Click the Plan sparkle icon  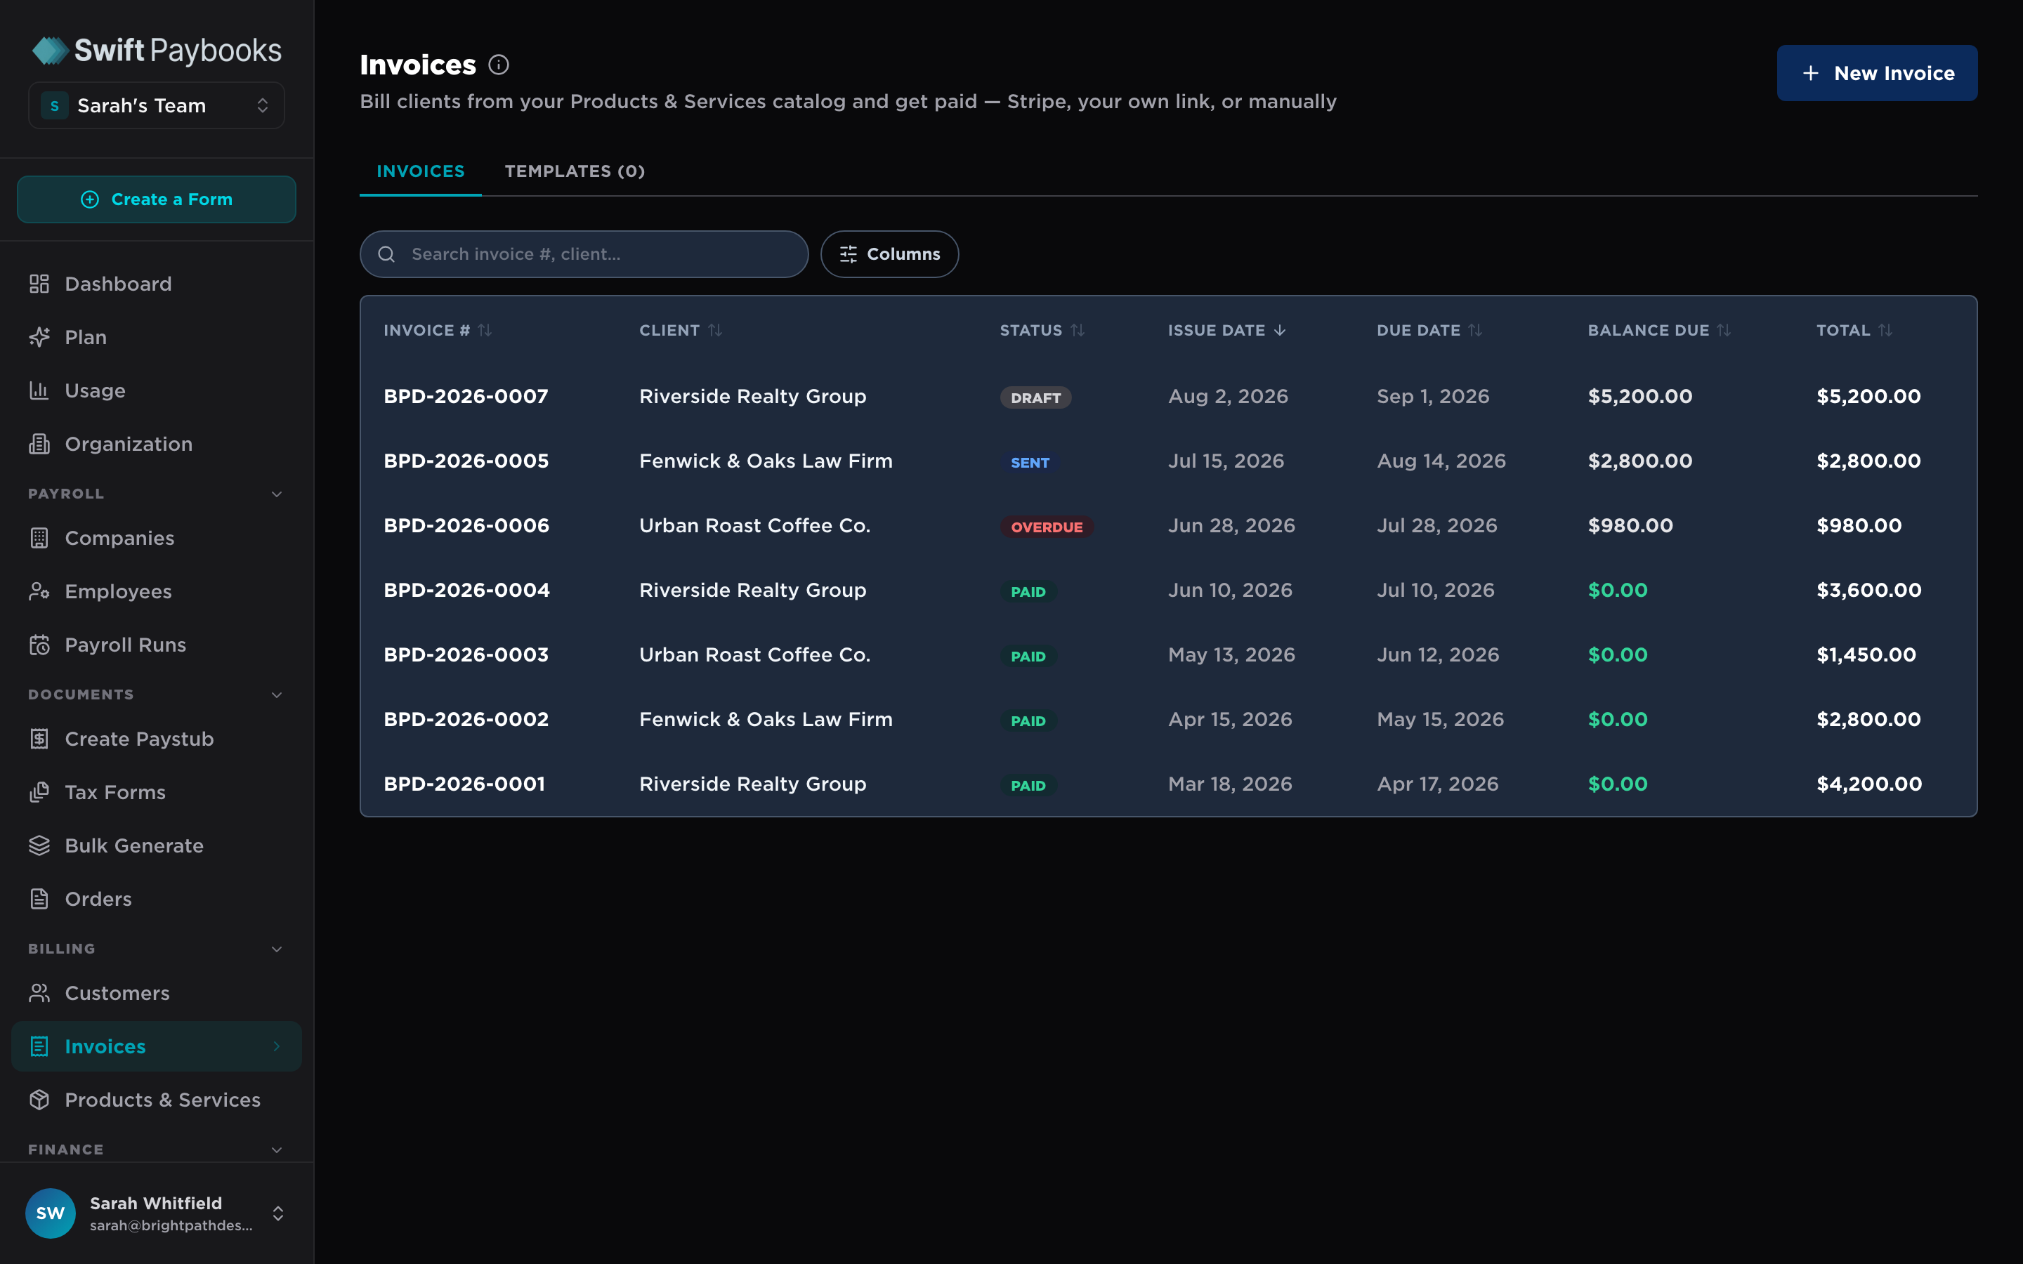(39, 338)
